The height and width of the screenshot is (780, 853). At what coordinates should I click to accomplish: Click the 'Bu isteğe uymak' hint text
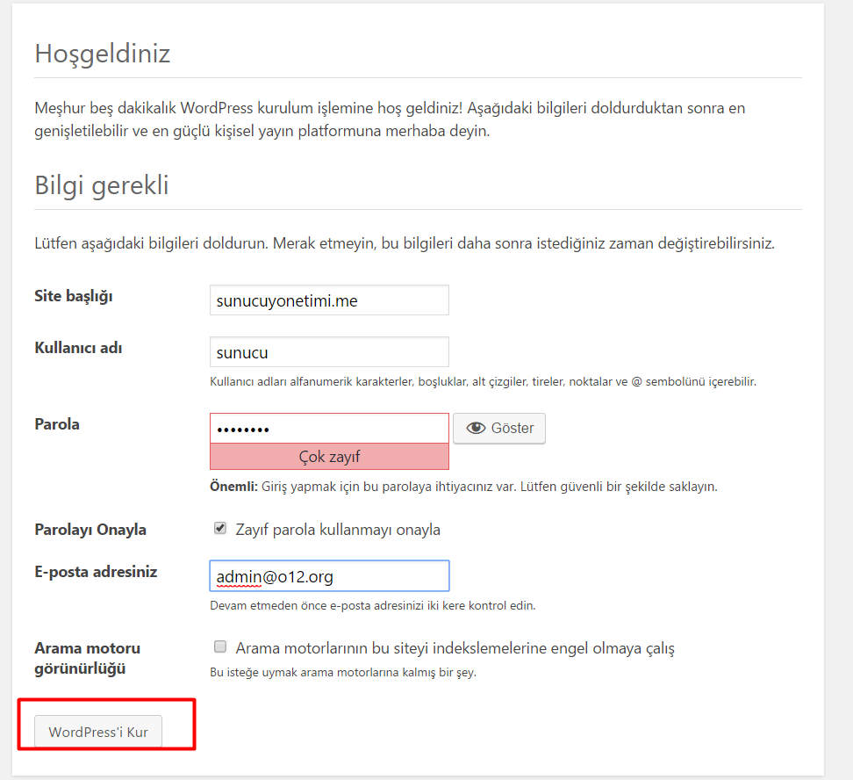(x=343, y=672)
